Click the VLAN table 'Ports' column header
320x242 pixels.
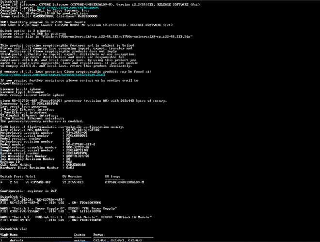pyautogui.click(x=98, y=235)
